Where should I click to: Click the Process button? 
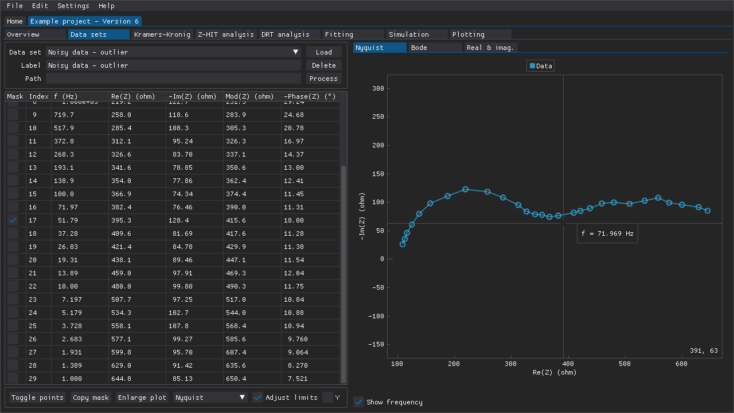324,79
